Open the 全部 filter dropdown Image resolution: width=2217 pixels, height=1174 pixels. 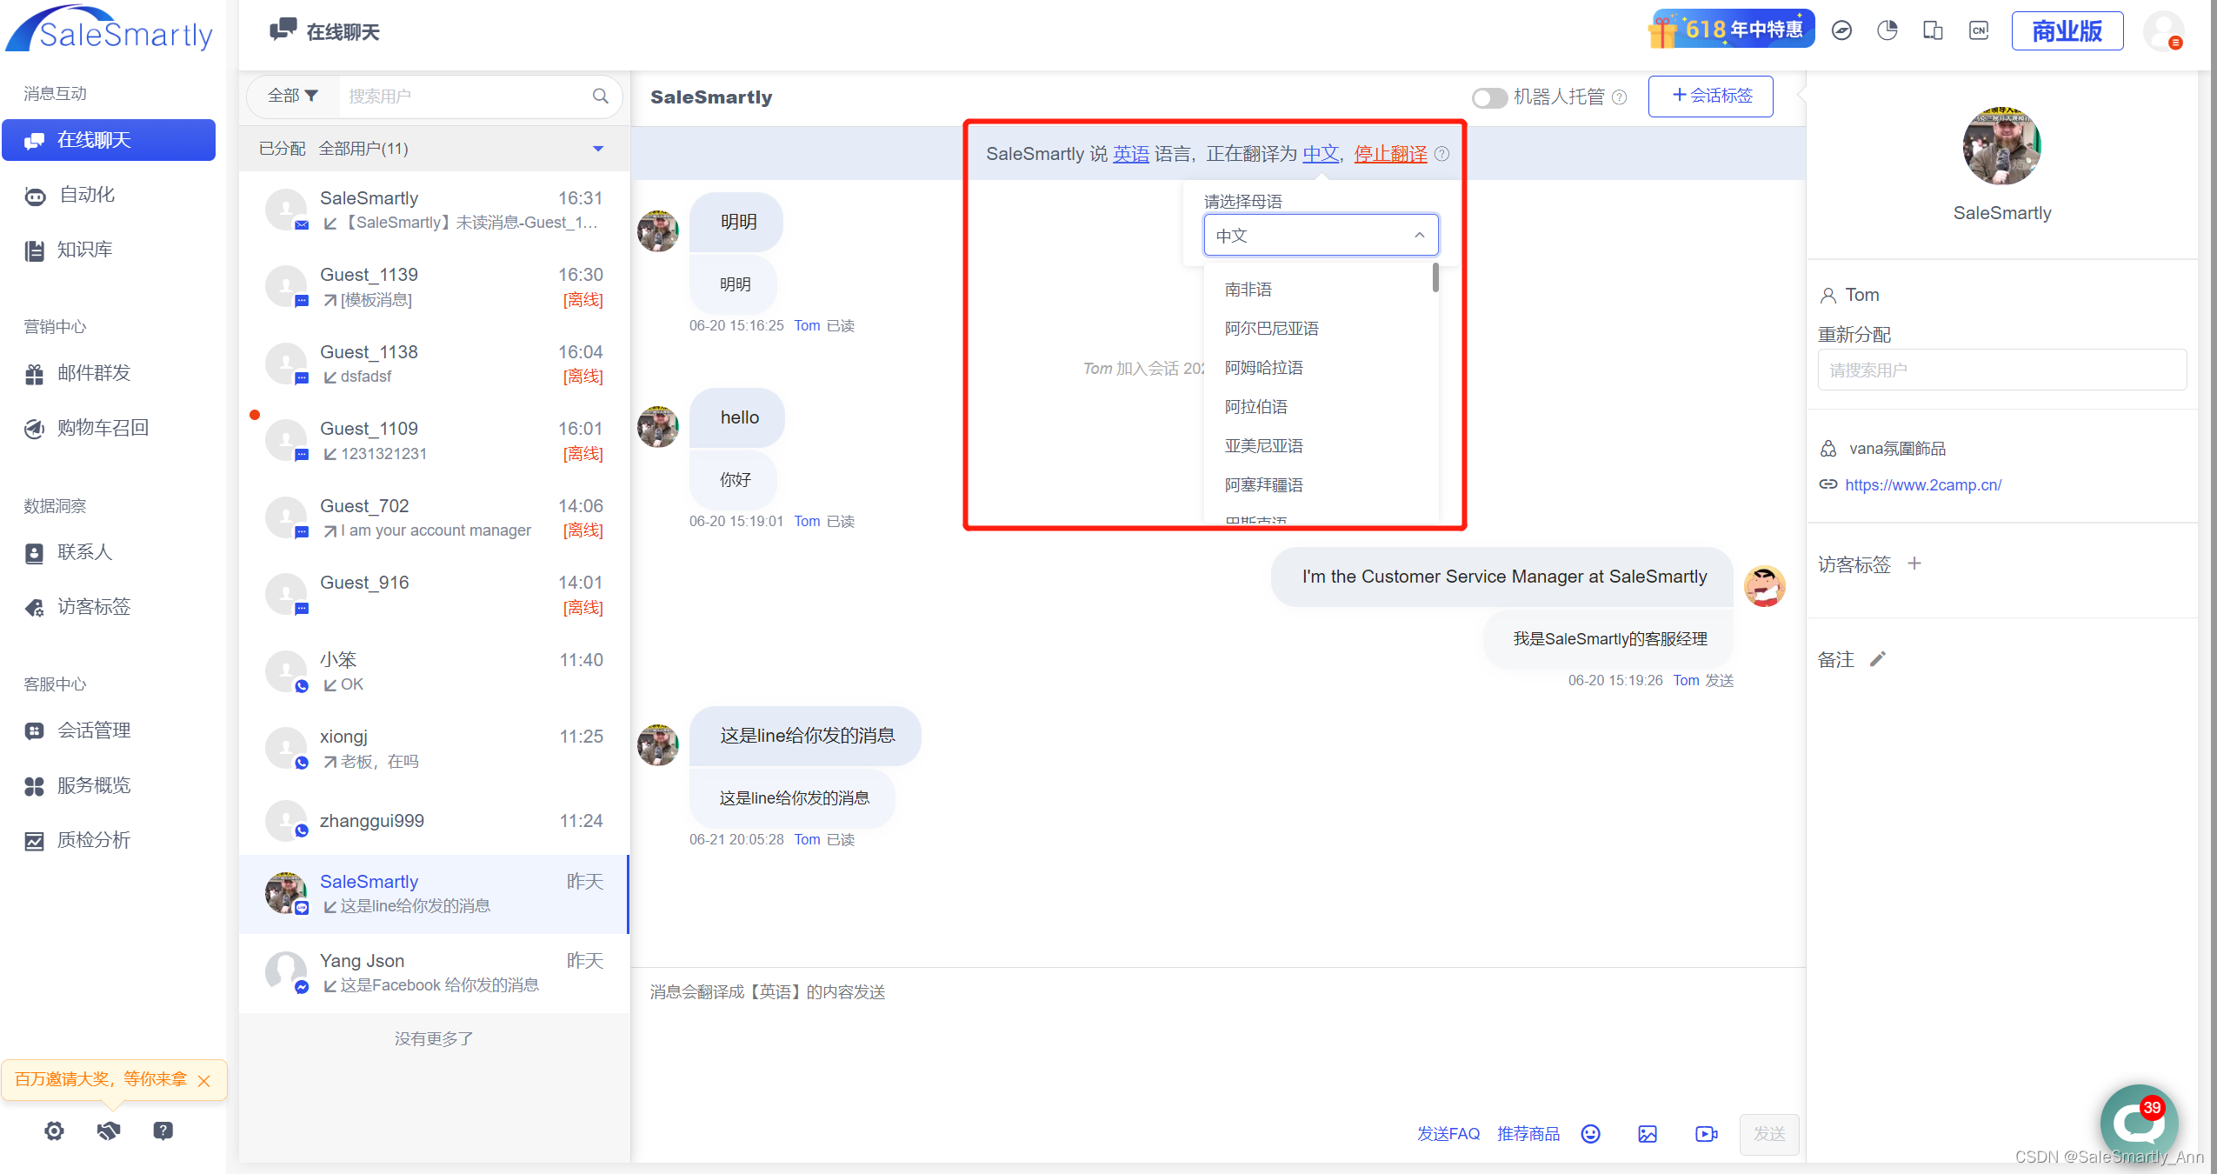click(292, 96)
